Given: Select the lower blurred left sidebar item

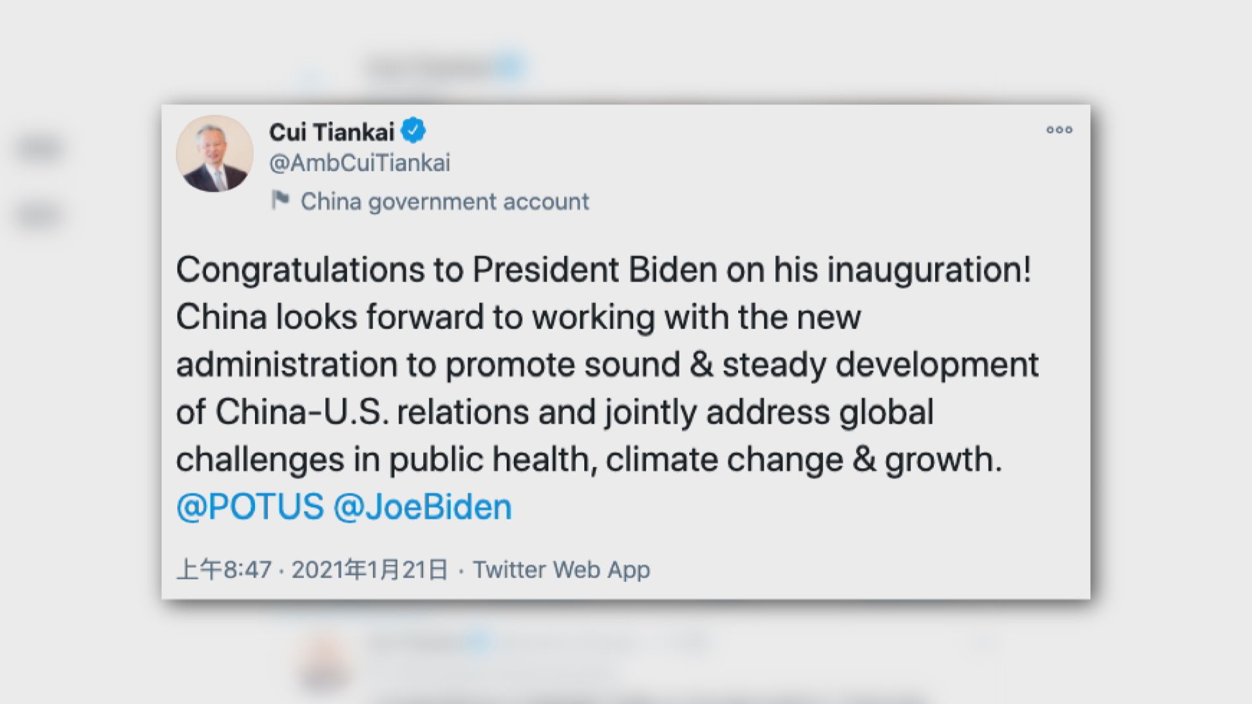Looking at the screenshot, I should (40, 215).
